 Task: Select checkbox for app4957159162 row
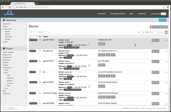(x=166, y=40)
